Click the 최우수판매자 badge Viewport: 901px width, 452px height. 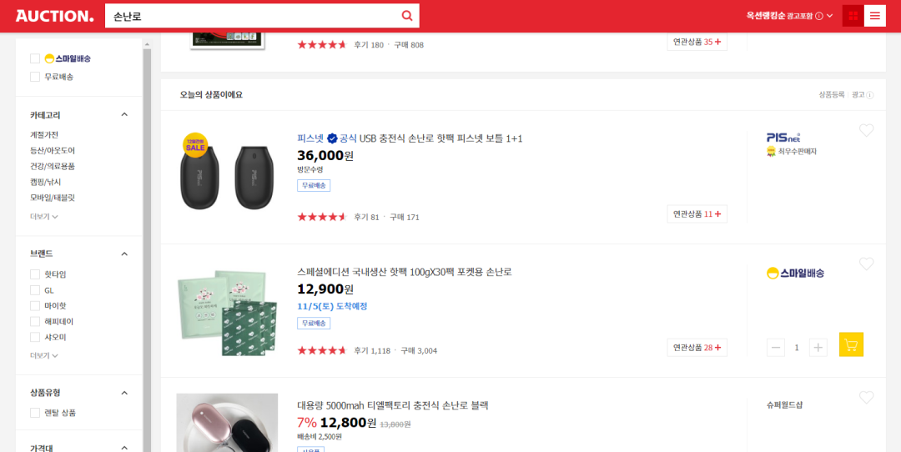coord(792,152)
